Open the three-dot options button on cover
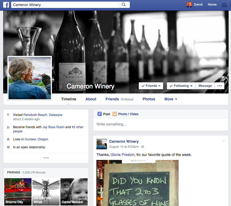The height and width of the screenshot is (206, 231). pyautogui.click(x=219, y=86)
